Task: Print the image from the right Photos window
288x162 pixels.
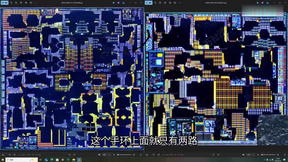Action: click(165, 3)
